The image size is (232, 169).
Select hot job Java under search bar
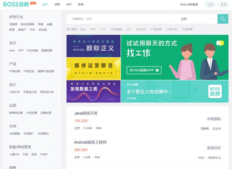tap(83, 29)
